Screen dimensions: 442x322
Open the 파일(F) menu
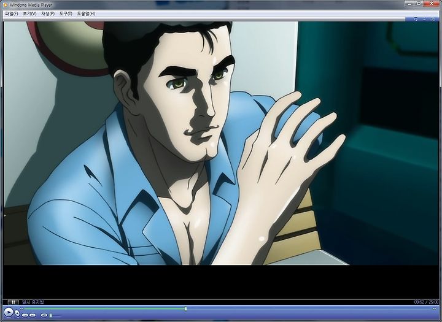tap(12, 13)
